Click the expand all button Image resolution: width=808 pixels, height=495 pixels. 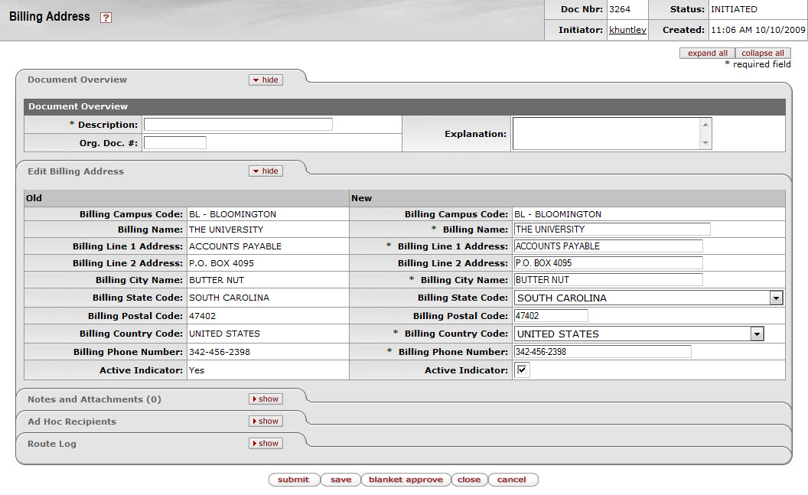tap(707, 54)
